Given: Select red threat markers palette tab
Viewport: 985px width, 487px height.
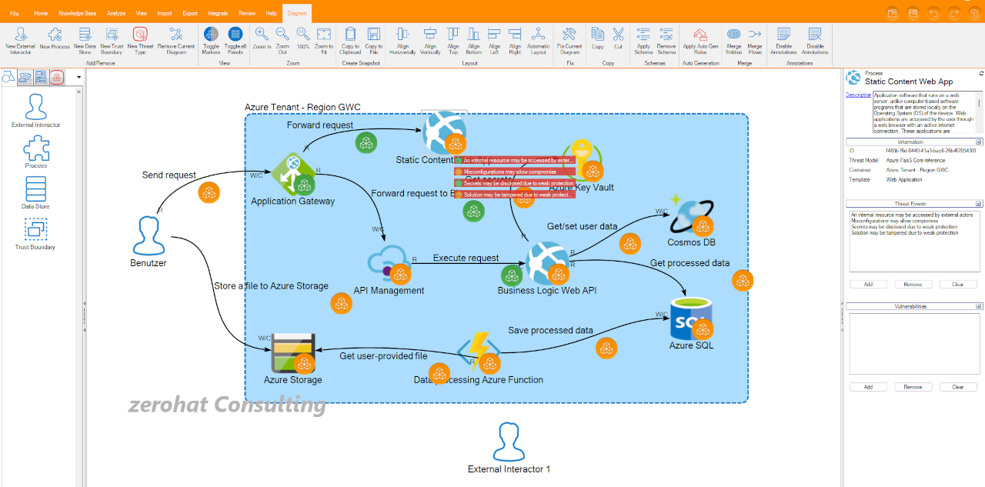Looking at the screenshot, I should pos(57,77).
